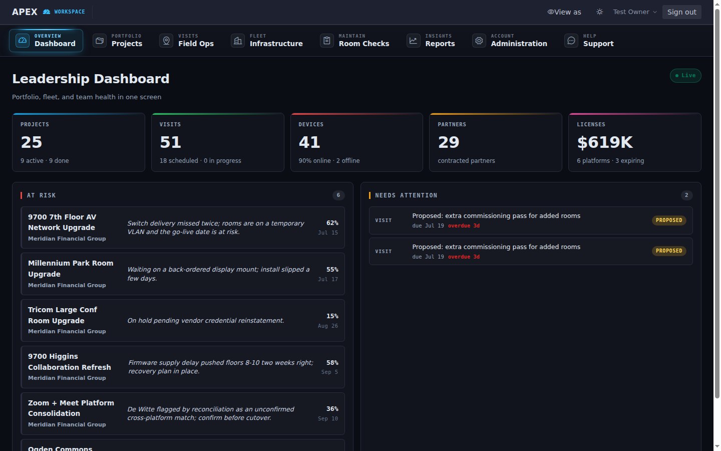Open the Projects stat card showing 25
Screen dimensions: 721x451
tap(79, 142)
